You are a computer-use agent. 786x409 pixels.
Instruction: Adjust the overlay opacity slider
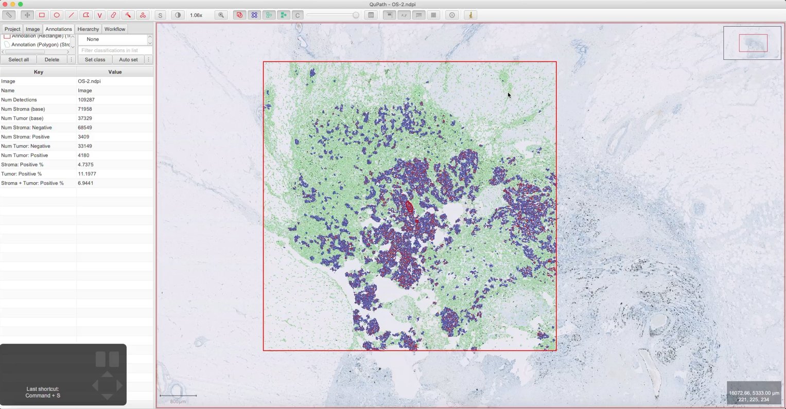[333, 15]
